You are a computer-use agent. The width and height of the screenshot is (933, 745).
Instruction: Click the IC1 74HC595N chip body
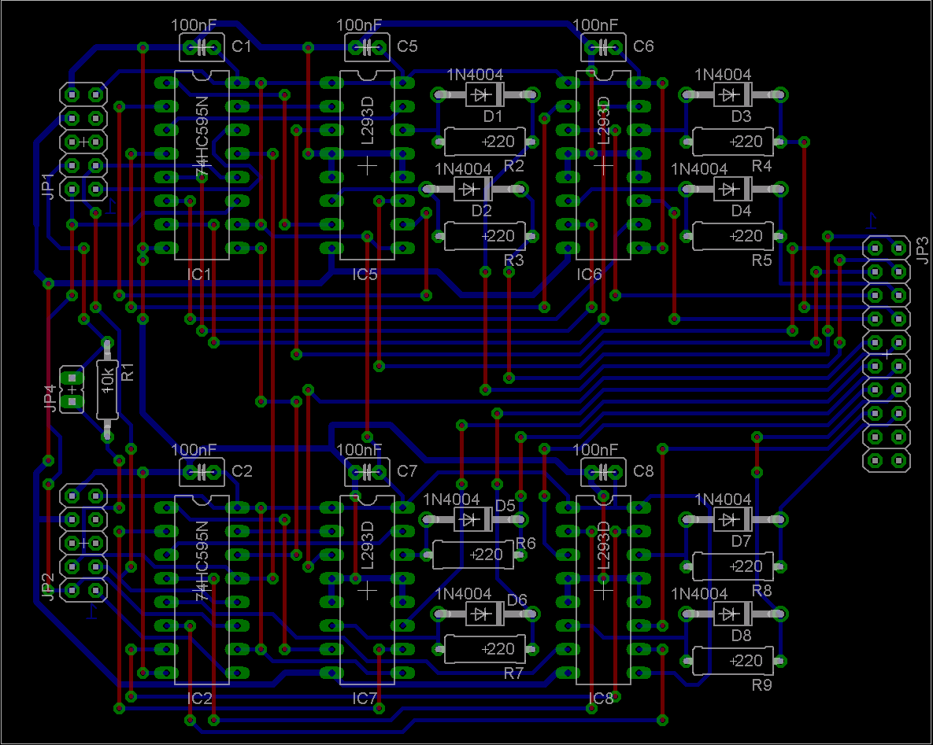202,165
